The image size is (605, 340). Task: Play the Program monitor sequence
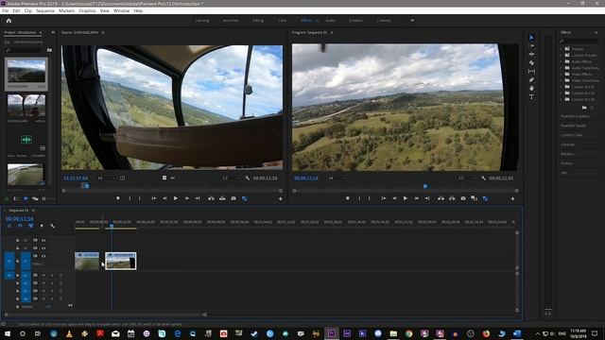[406, 198]
